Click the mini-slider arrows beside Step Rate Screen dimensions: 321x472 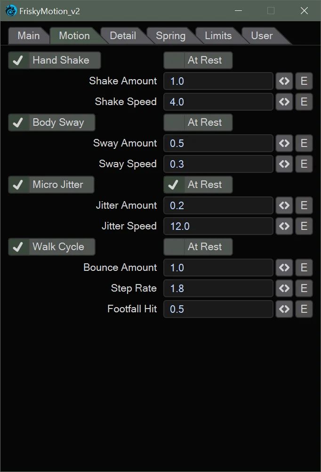click(284, 288)
